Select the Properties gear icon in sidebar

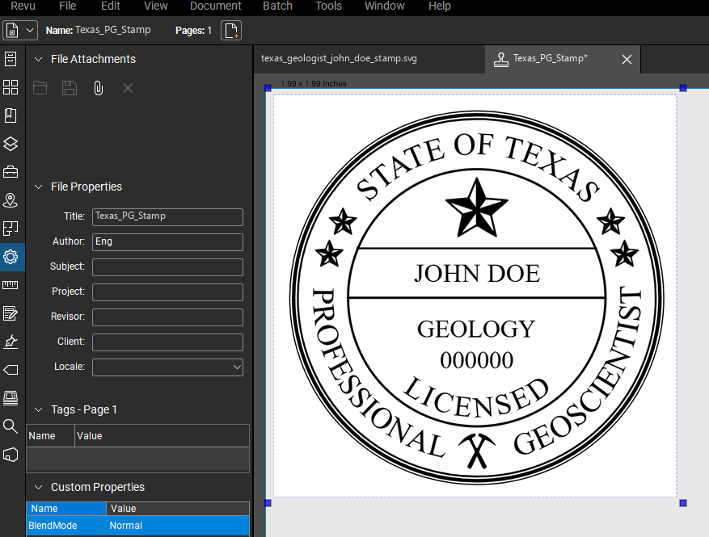click(x=11, y=257)
